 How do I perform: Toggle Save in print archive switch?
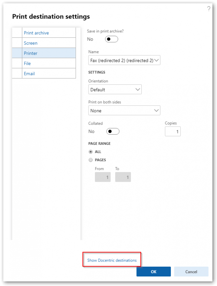(112, 39)
